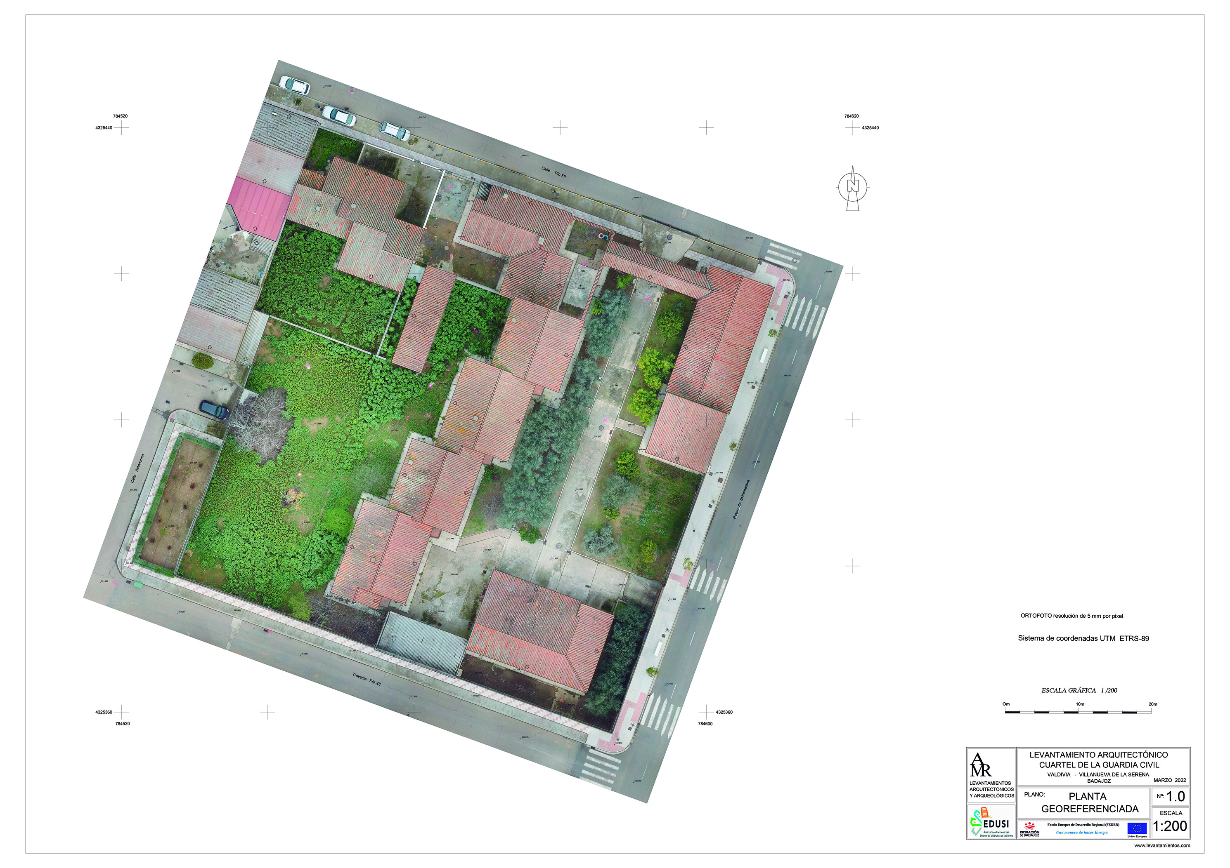This screenshot has width=1230, height=868.
Task: Click the AMR monogram logo
Action: [x=981, y=765]
